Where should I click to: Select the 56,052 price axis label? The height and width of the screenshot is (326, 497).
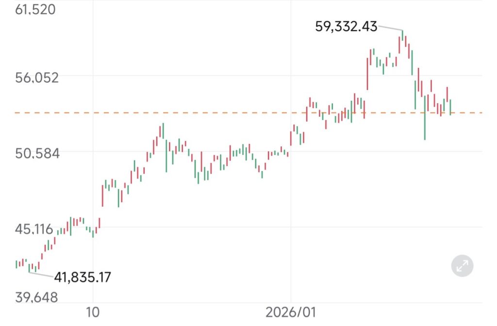coord(37,78)
